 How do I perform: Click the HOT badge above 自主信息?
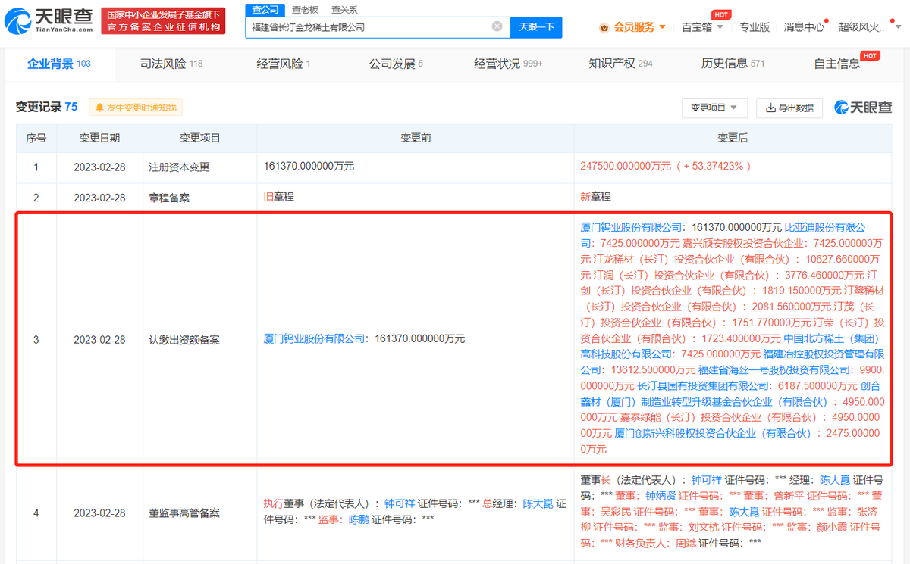pos(870,55)
